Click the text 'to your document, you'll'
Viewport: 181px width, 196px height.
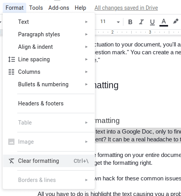(146, 45)
